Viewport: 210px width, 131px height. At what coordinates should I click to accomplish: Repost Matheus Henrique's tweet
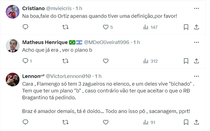tap(66, 61)
